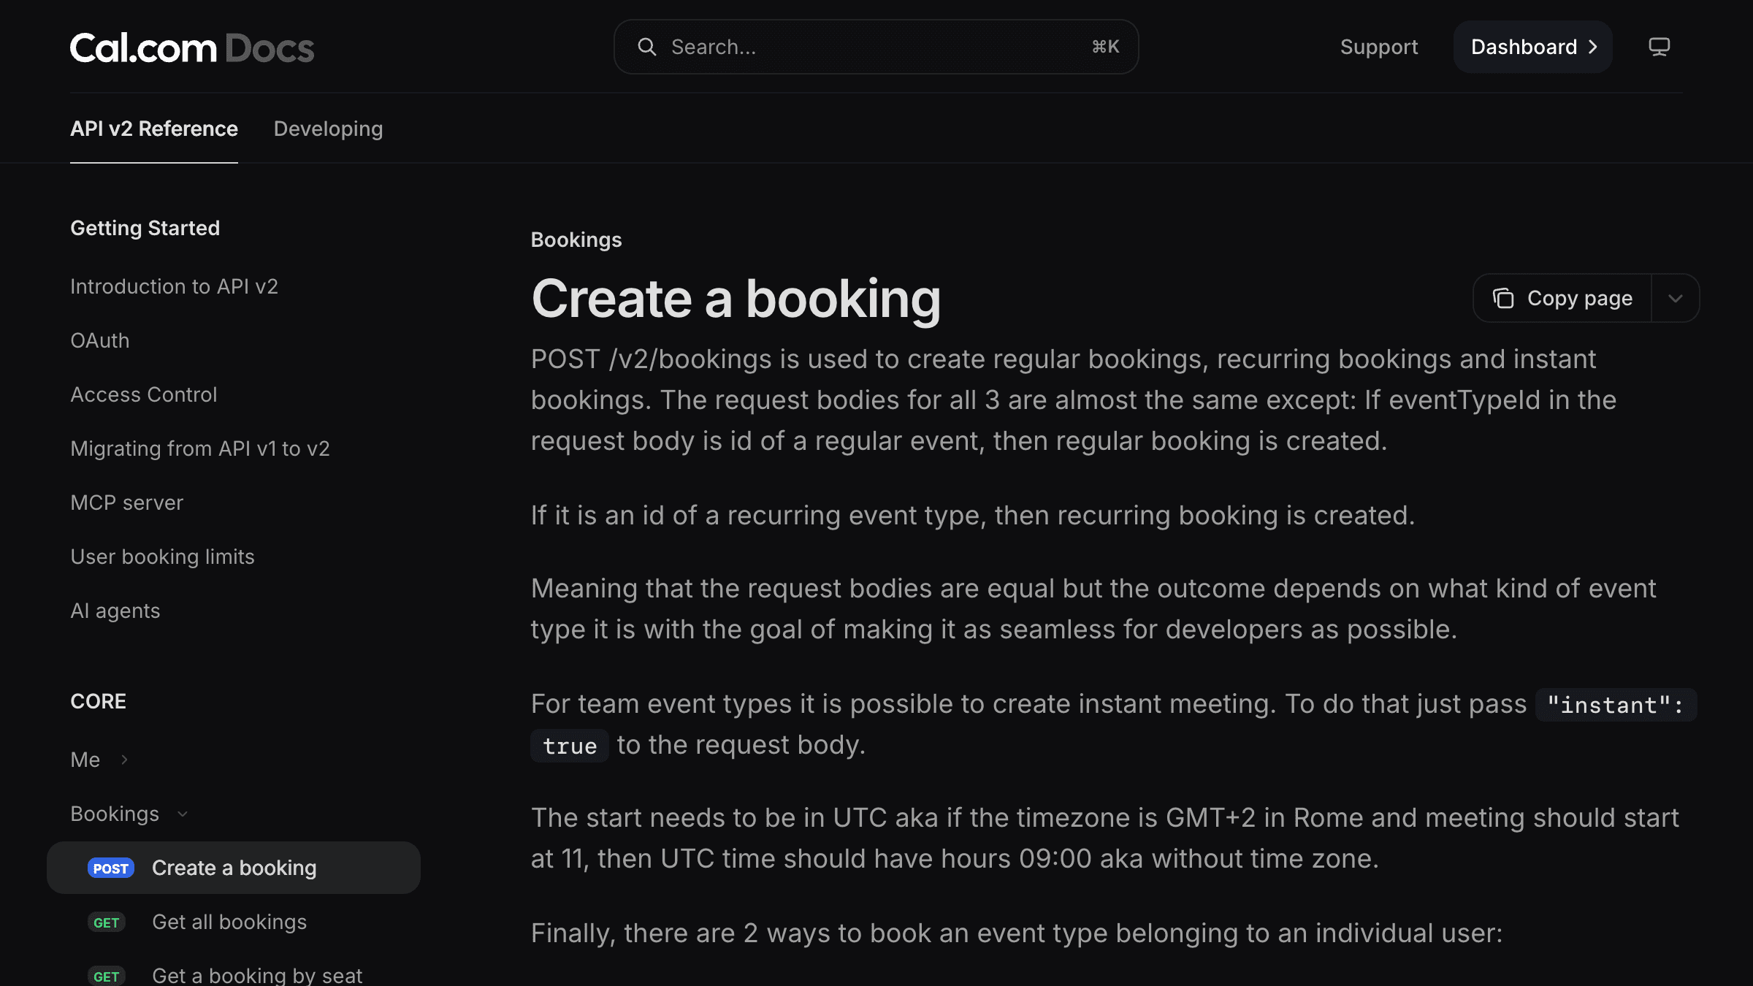Click the Getting Started section heading
The height and width of the screenshot is (986, 1753).
pos(145,228)
